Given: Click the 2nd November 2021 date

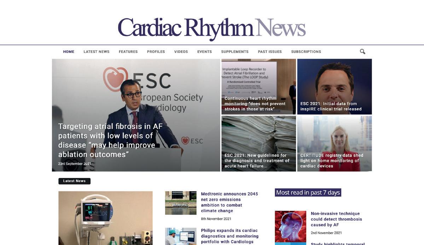Looking at the screenshot, I should click(x=326, y=233).
